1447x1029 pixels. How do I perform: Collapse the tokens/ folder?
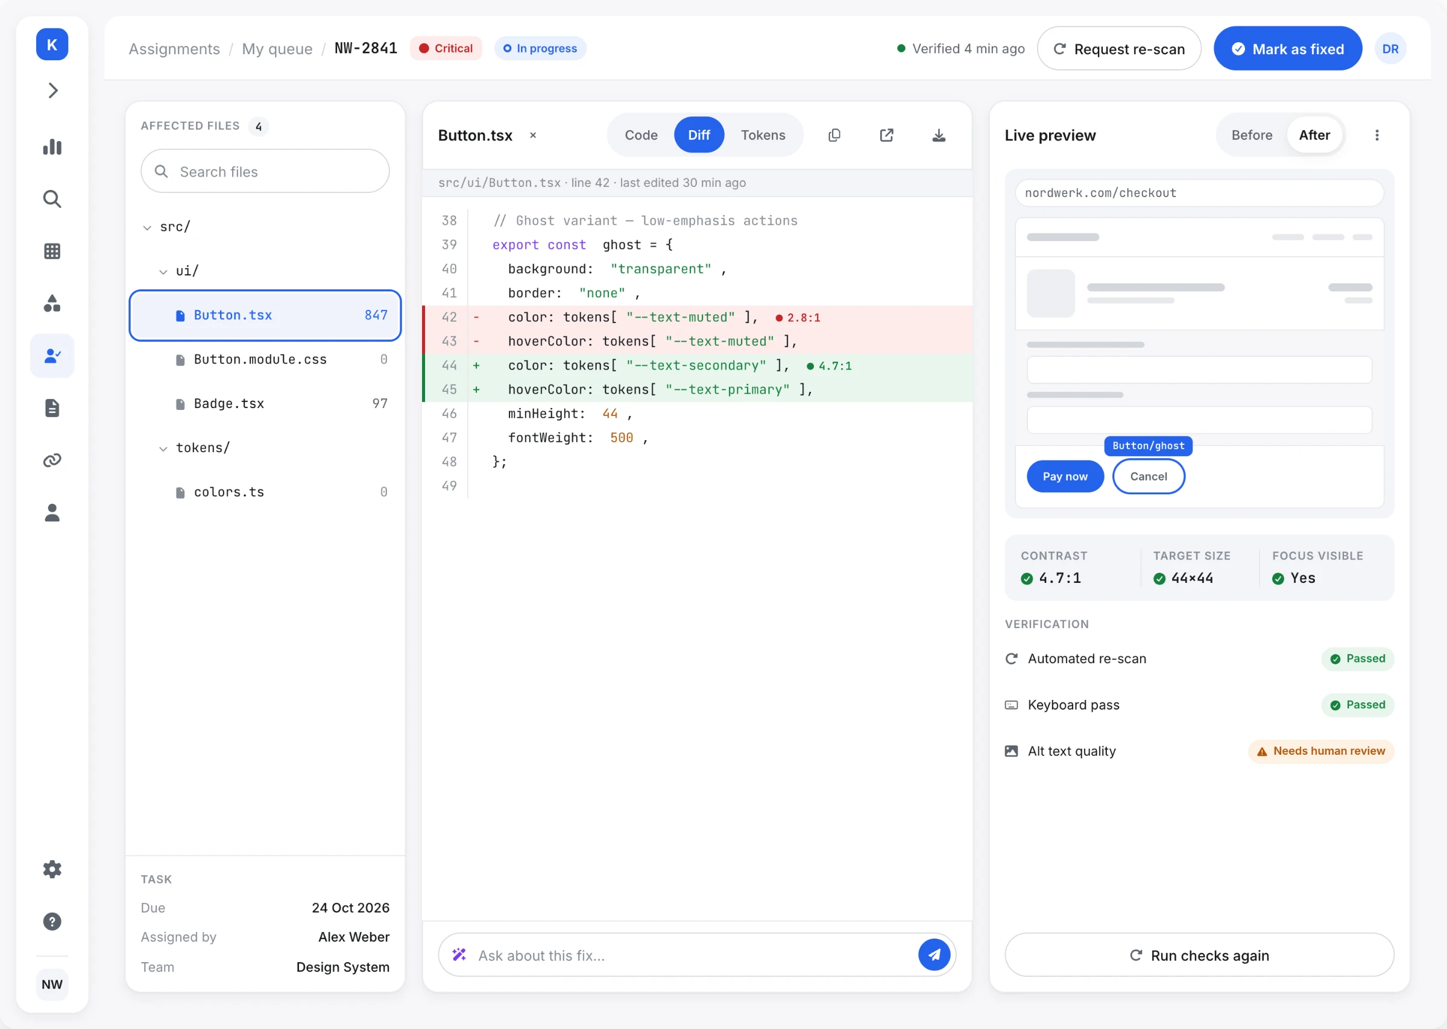pyautogui.click(x=163, y=448)
